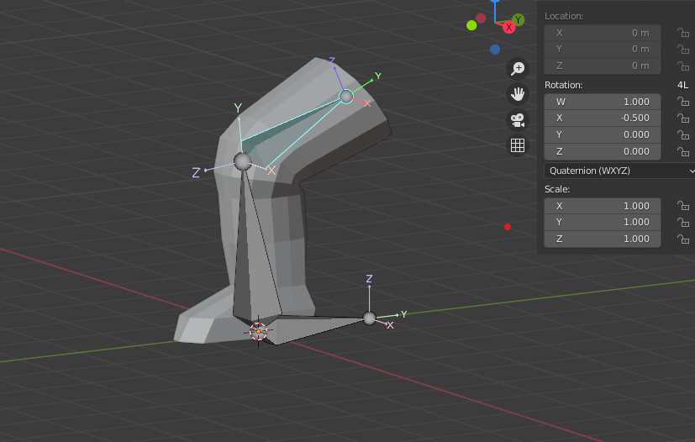Click the green Y axis gizmo ball
695x442 pixels.
point(519,20)
